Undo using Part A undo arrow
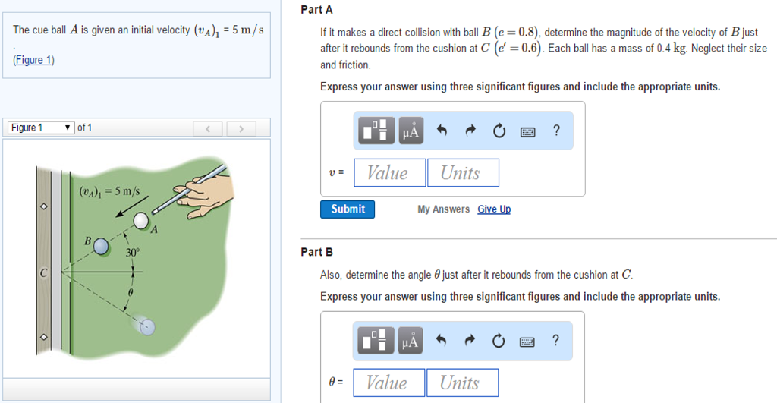This screenshot has width=777, height=403. click(x=442, y=131)
